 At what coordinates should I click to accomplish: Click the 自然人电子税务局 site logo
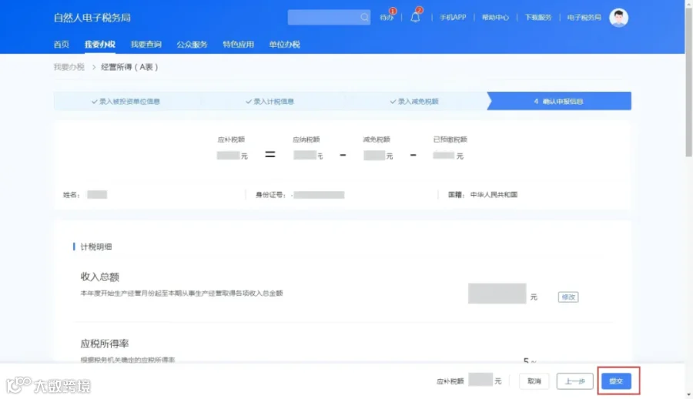92,18
